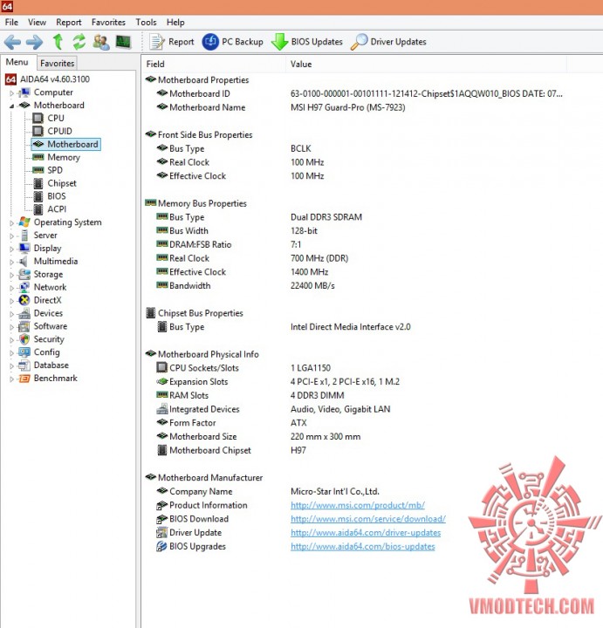603x628 pixels.
Task: Select the BIOS chip icon in the tree
Action: pyautogui.click(x=38, y=196)
